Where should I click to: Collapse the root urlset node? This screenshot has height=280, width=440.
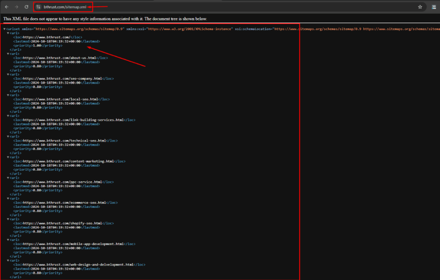click(x=4, y=29)
